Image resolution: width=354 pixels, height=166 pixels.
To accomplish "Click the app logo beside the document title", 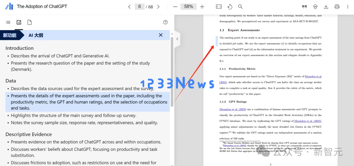I will [x=9, y=7].
